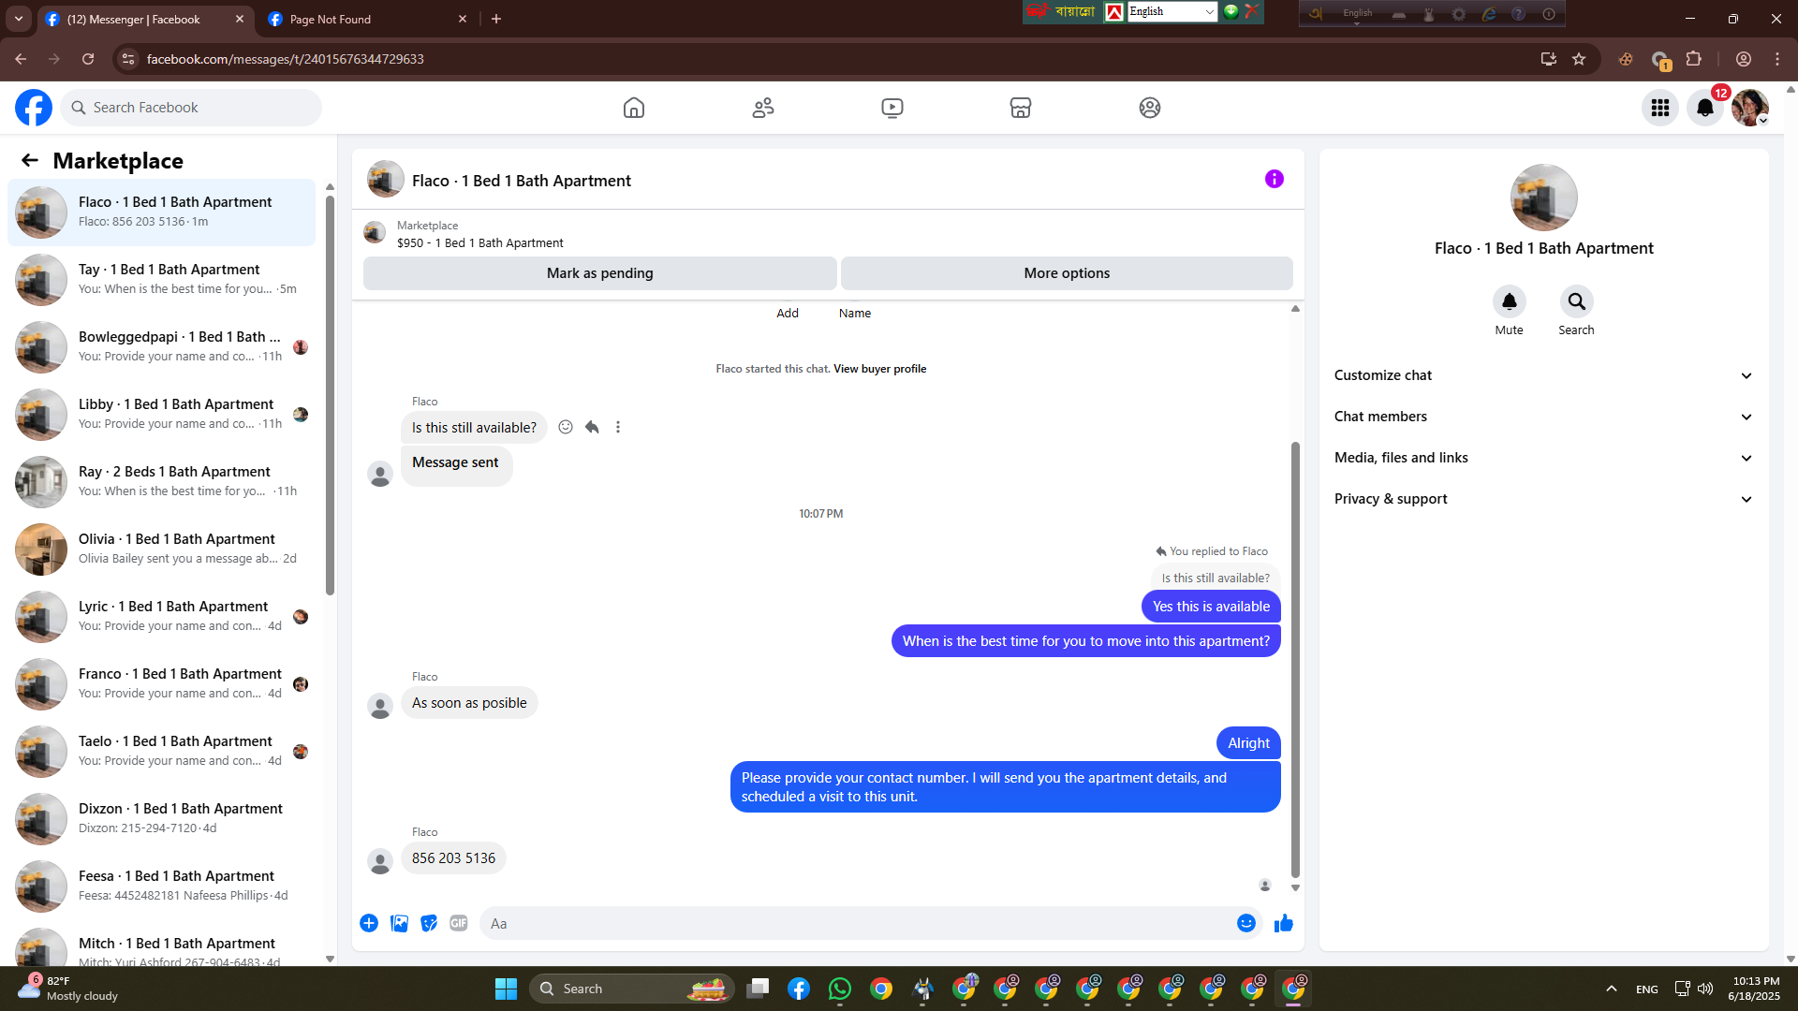The image size is (1798, 1011).
Task: Click the conversation list scrollbar
Action: (x=330, y=393)
